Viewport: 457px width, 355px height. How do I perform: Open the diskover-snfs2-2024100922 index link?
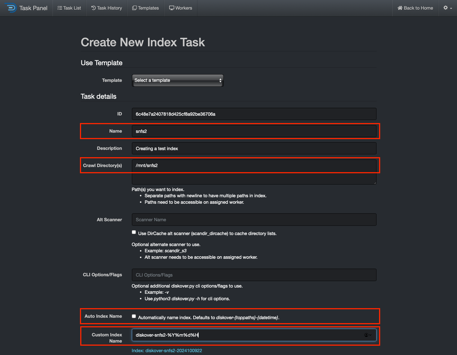[x=167, y=350]
